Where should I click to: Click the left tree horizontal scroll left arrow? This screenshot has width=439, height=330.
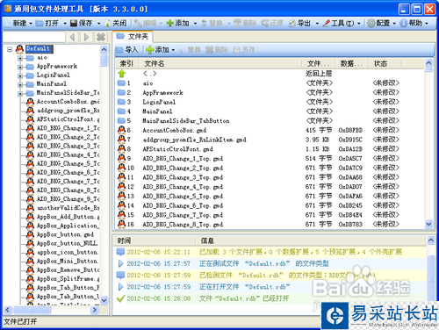coord(8,310)
